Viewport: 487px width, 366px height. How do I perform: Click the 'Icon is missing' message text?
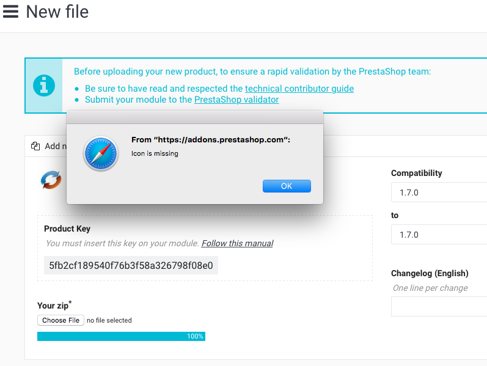tap(155, 153)
